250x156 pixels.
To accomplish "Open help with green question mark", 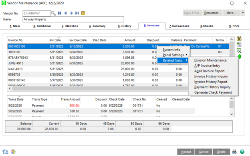I will pos(242,152).
